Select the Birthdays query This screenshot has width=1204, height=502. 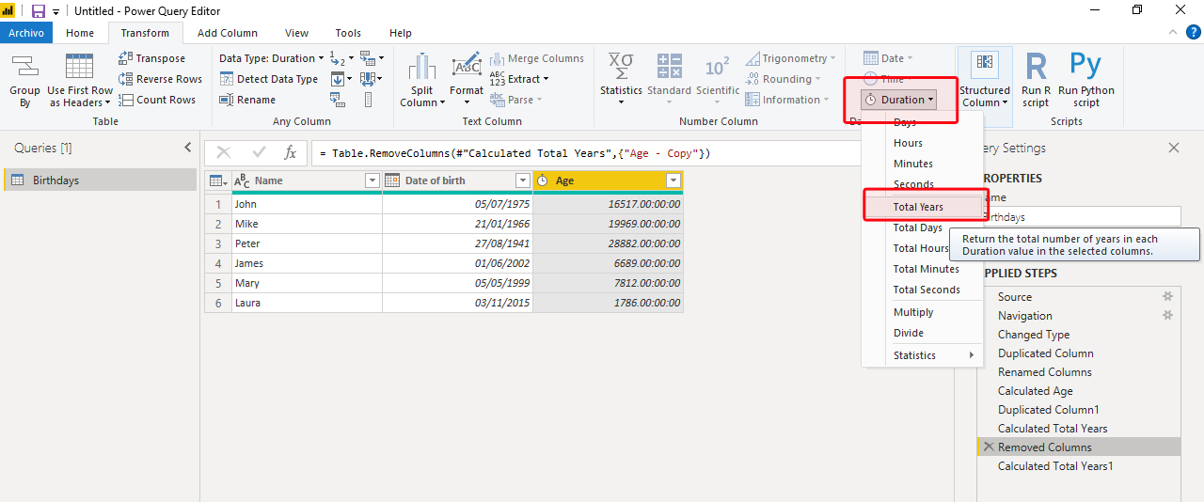pos(100,180)
